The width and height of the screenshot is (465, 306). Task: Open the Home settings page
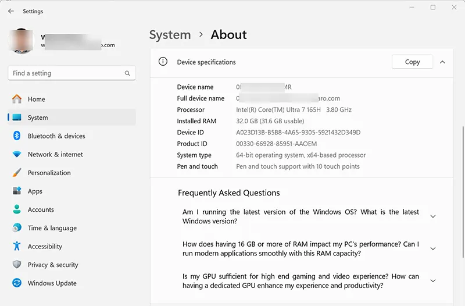71,99
